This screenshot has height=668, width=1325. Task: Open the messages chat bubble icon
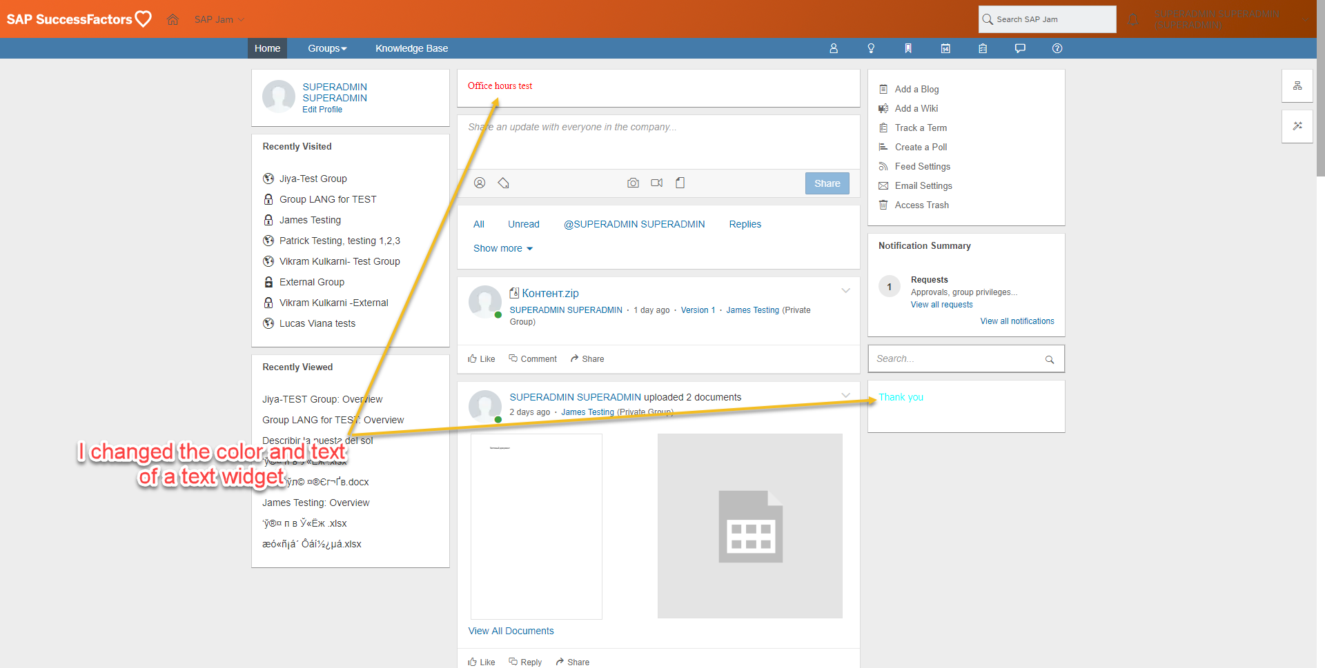point(1020,48)
